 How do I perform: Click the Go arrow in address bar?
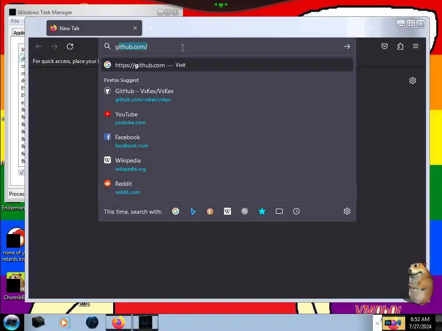347,47
